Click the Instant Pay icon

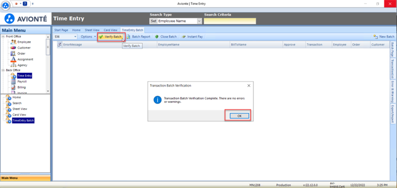pyautogui.click(x=184, y=37)
